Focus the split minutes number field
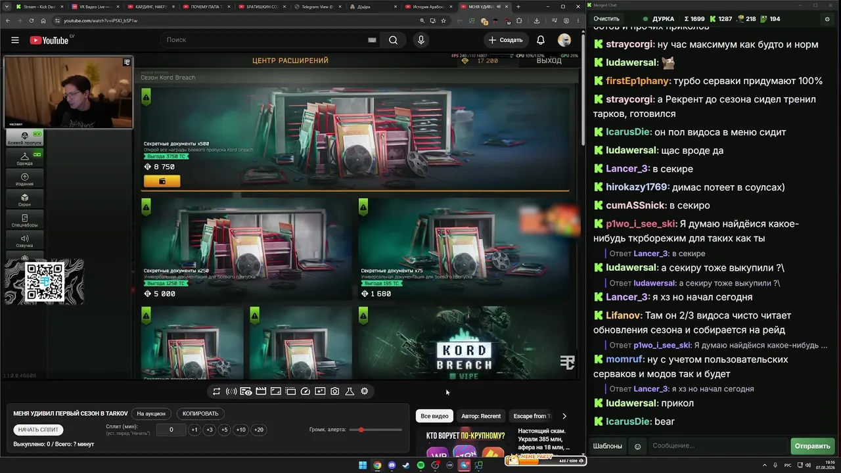841x473 pixels. 171,430
